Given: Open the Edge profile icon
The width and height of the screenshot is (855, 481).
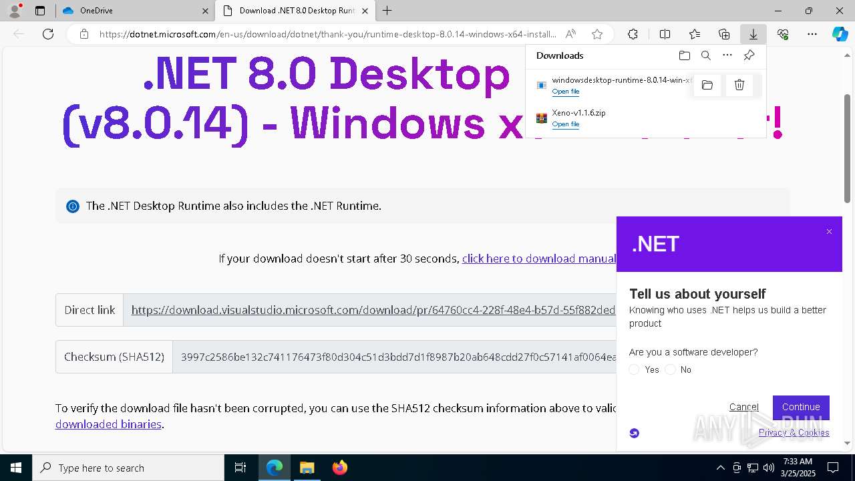Looking at the screenshot, I should (x=15, y=11).
